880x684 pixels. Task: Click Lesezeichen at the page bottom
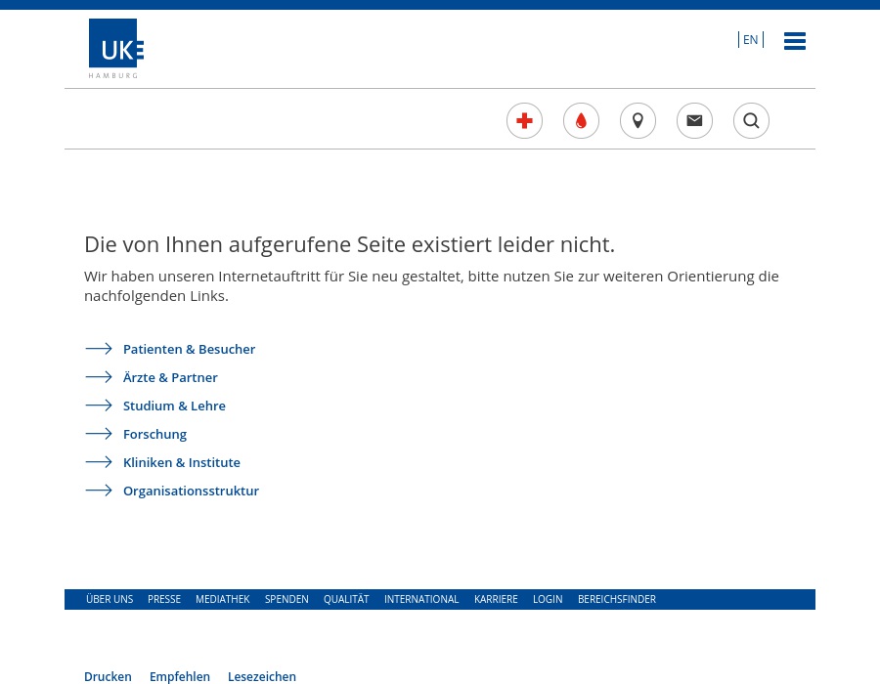tap(262, 676)
